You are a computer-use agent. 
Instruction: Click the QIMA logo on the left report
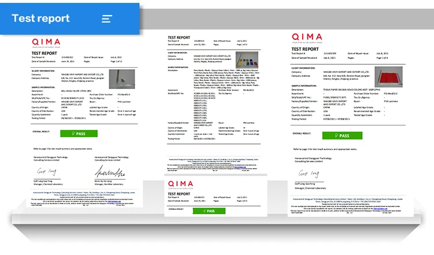46,43
